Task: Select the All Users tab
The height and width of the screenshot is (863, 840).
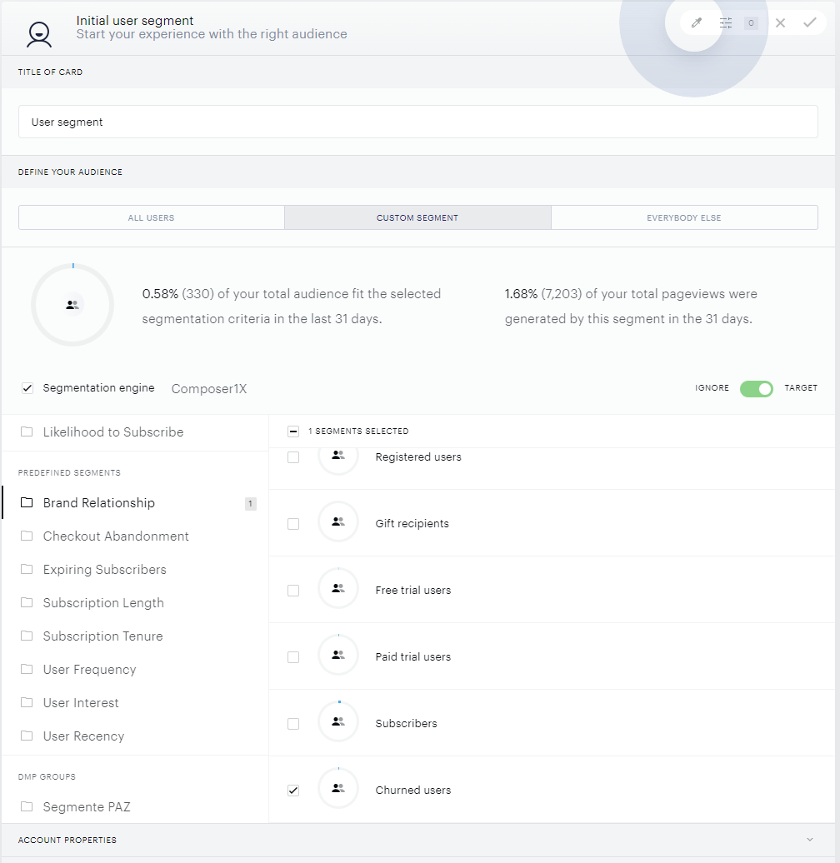Action: 152,217
